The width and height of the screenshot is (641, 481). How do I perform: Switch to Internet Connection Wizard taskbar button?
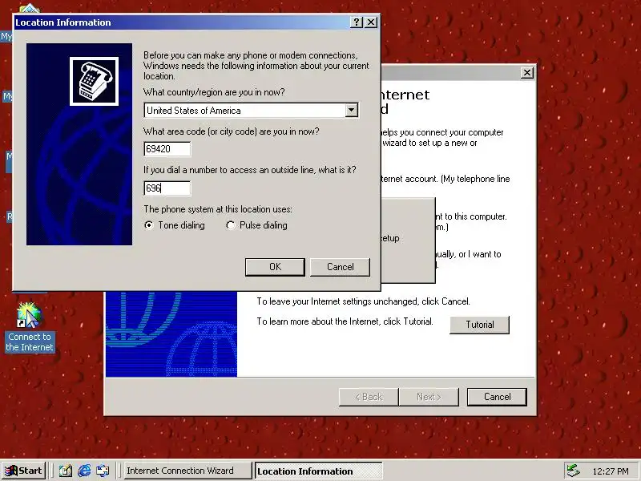point(188,471)
